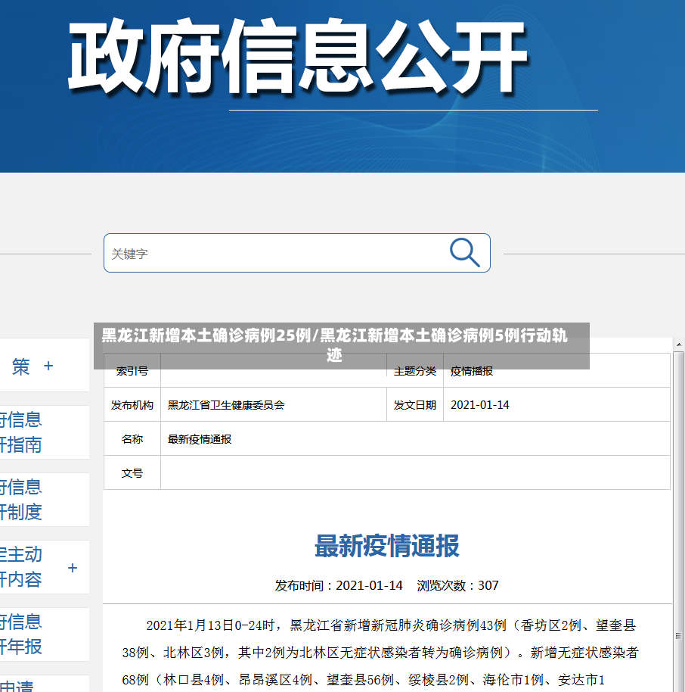Click the paragraph line starting 68例（林口县4例

(363, 680)
